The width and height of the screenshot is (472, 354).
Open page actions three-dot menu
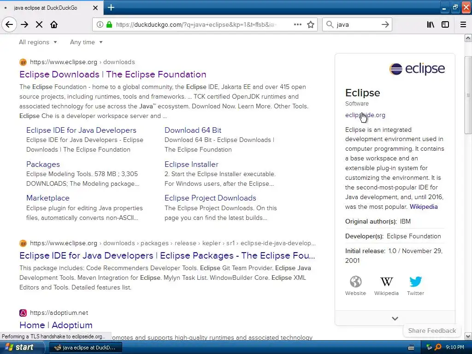point(298,24)
